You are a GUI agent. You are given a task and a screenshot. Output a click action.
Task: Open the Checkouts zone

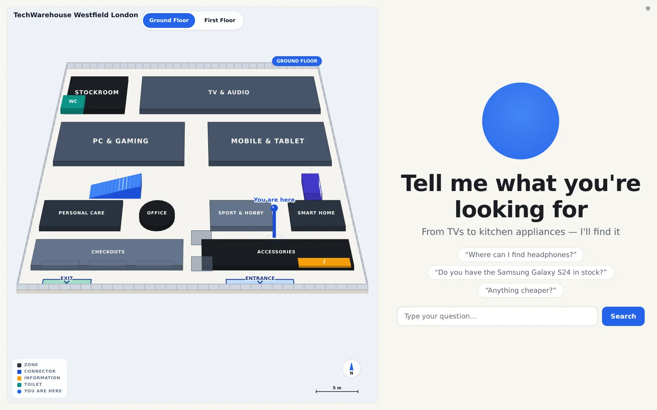tap(108, 254)
